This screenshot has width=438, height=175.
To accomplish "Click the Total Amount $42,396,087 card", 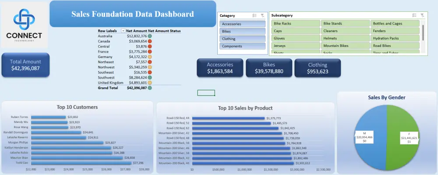I will (25, 65).
